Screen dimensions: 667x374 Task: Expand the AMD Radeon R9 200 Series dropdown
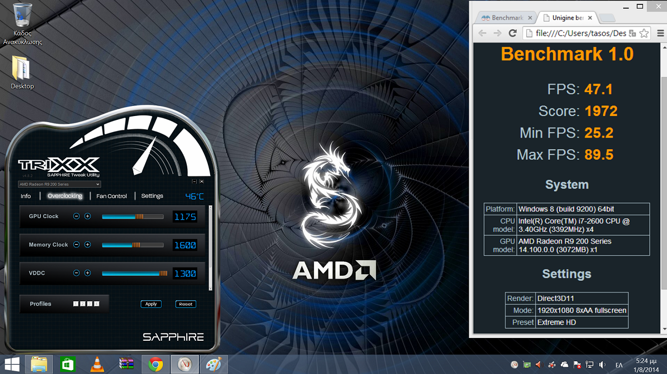coord(59,184)
